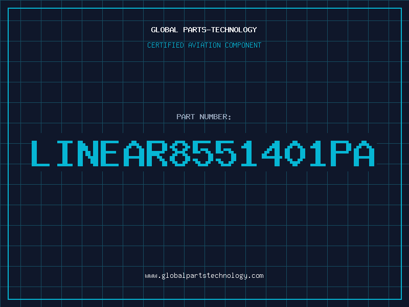Click the GLOBAL PARTS-TECHNOLOGY title text

click(204, 30)
